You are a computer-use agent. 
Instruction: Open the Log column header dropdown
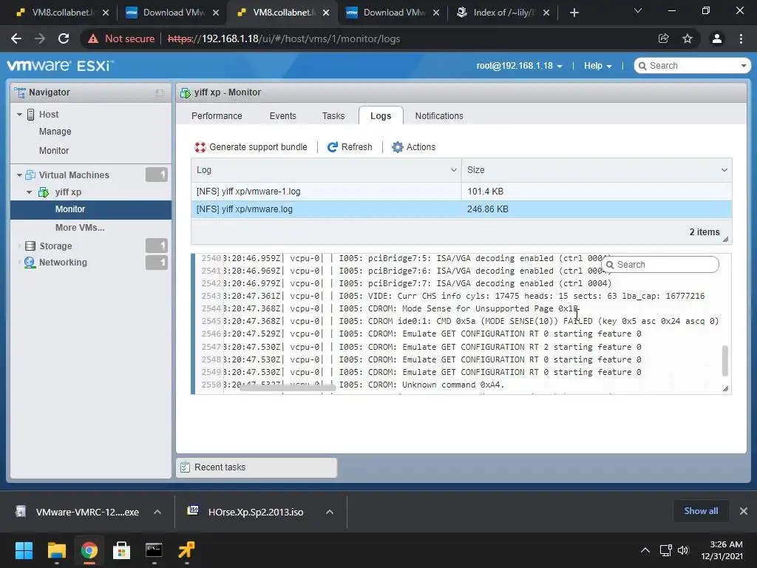(453, 170)
